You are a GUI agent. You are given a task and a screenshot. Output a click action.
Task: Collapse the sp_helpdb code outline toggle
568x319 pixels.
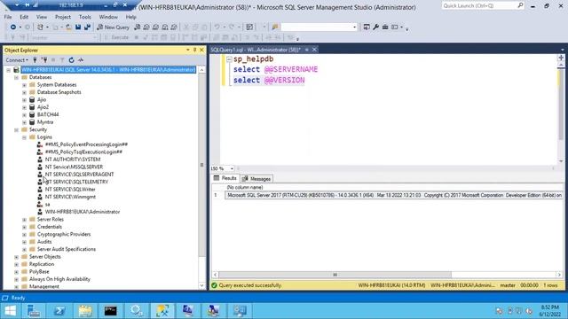tap(229, 59)
